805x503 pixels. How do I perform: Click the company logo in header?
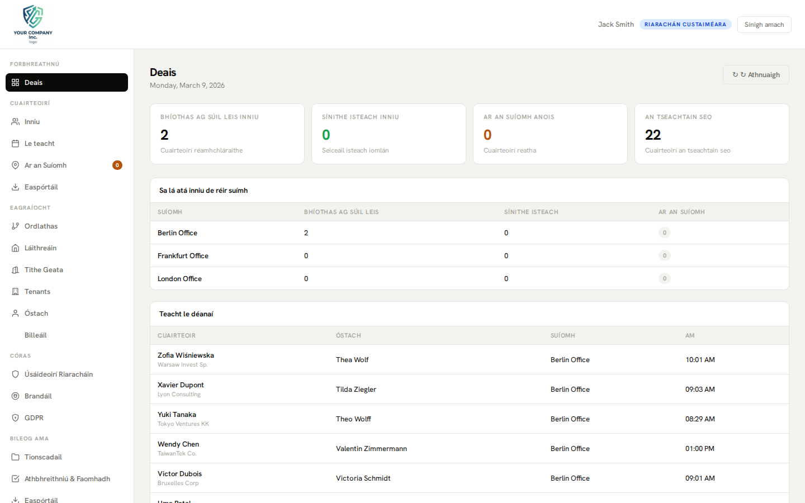[33, 24]
